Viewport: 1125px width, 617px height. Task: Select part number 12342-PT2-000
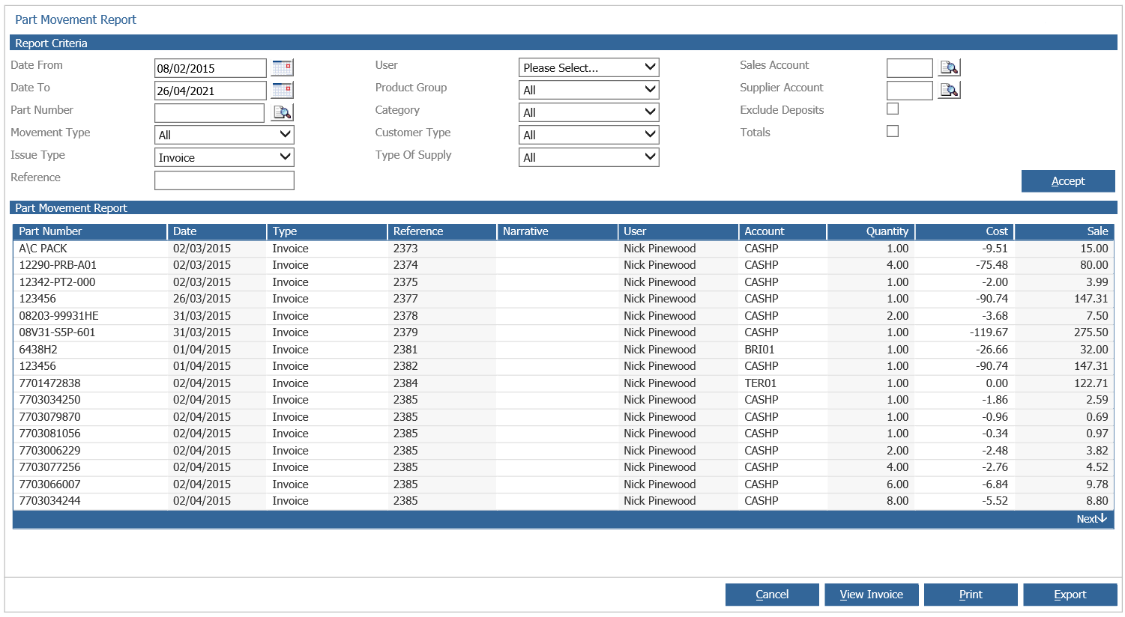click(57, 282)
